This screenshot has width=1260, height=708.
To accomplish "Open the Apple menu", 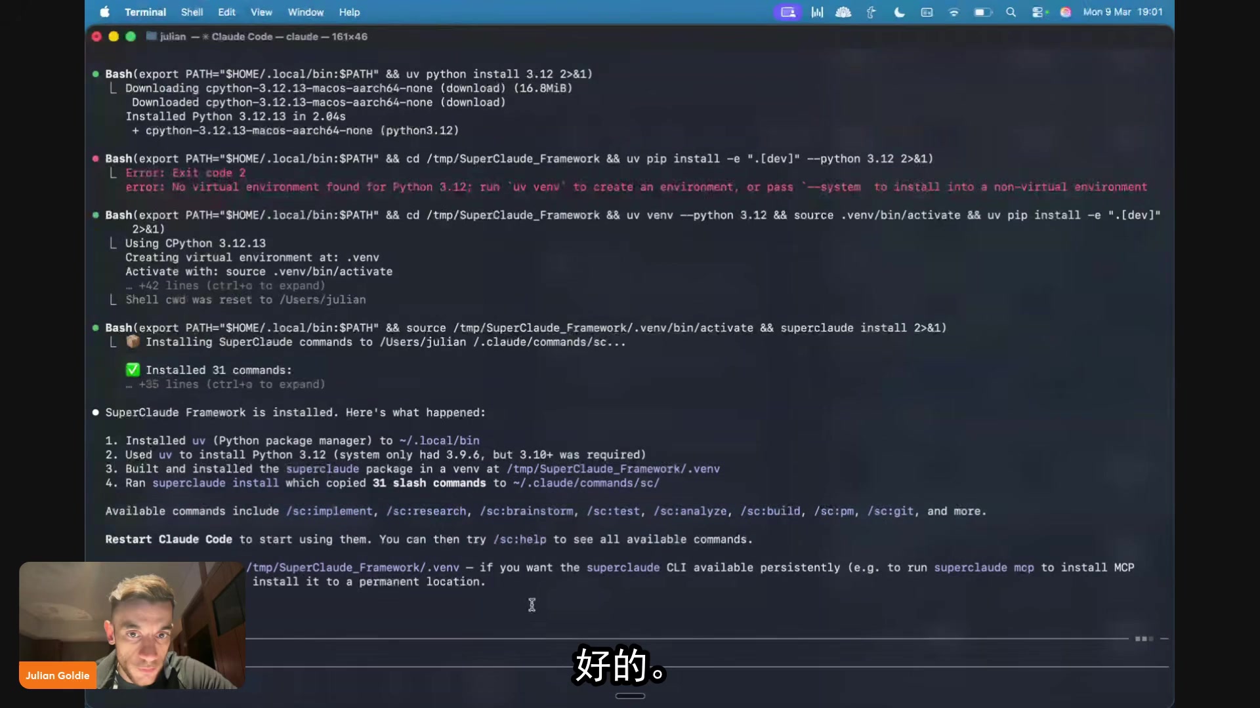I will (105, 12).
